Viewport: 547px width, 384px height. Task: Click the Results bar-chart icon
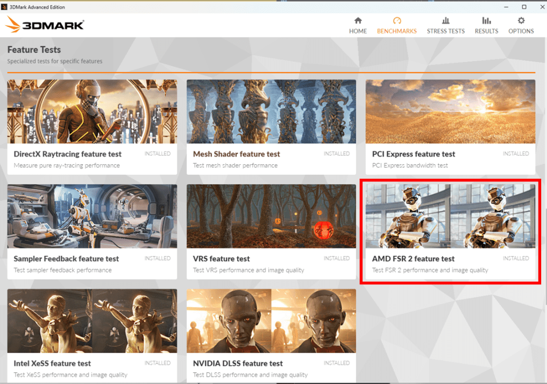[x=486, y=21]
